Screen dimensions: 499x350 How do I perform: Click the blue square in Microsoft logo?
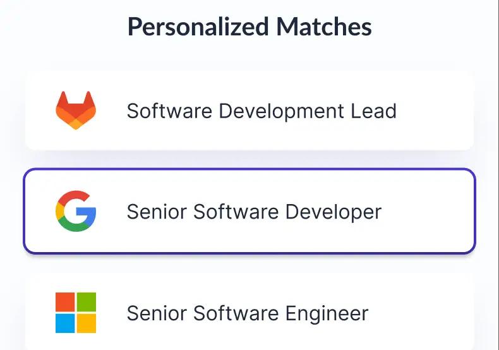tap(65, 323)
